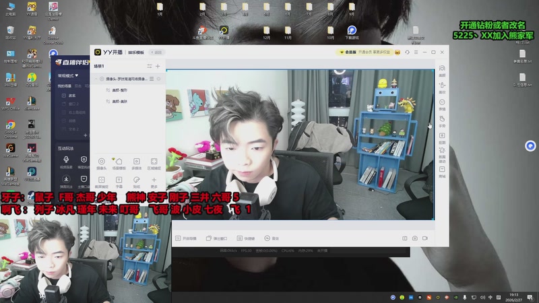Click the 开启导播 director mode button
The height and width of the screenshot is (303, 539).
(186, 238)
